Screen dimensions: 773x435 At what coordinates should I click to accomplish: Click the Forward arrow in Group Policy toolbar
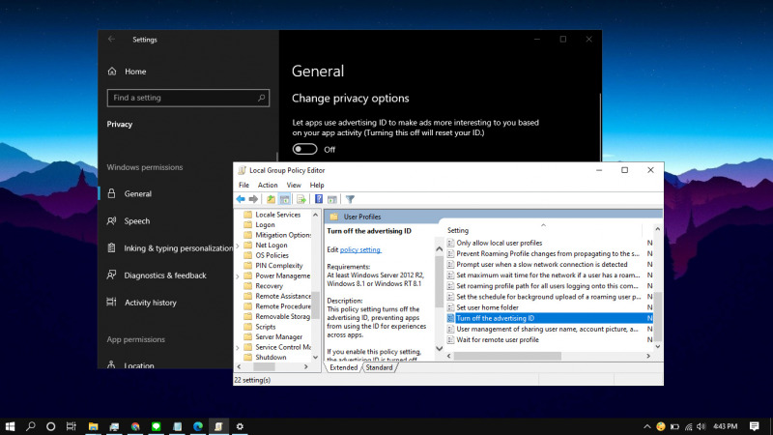pos(253,199)
